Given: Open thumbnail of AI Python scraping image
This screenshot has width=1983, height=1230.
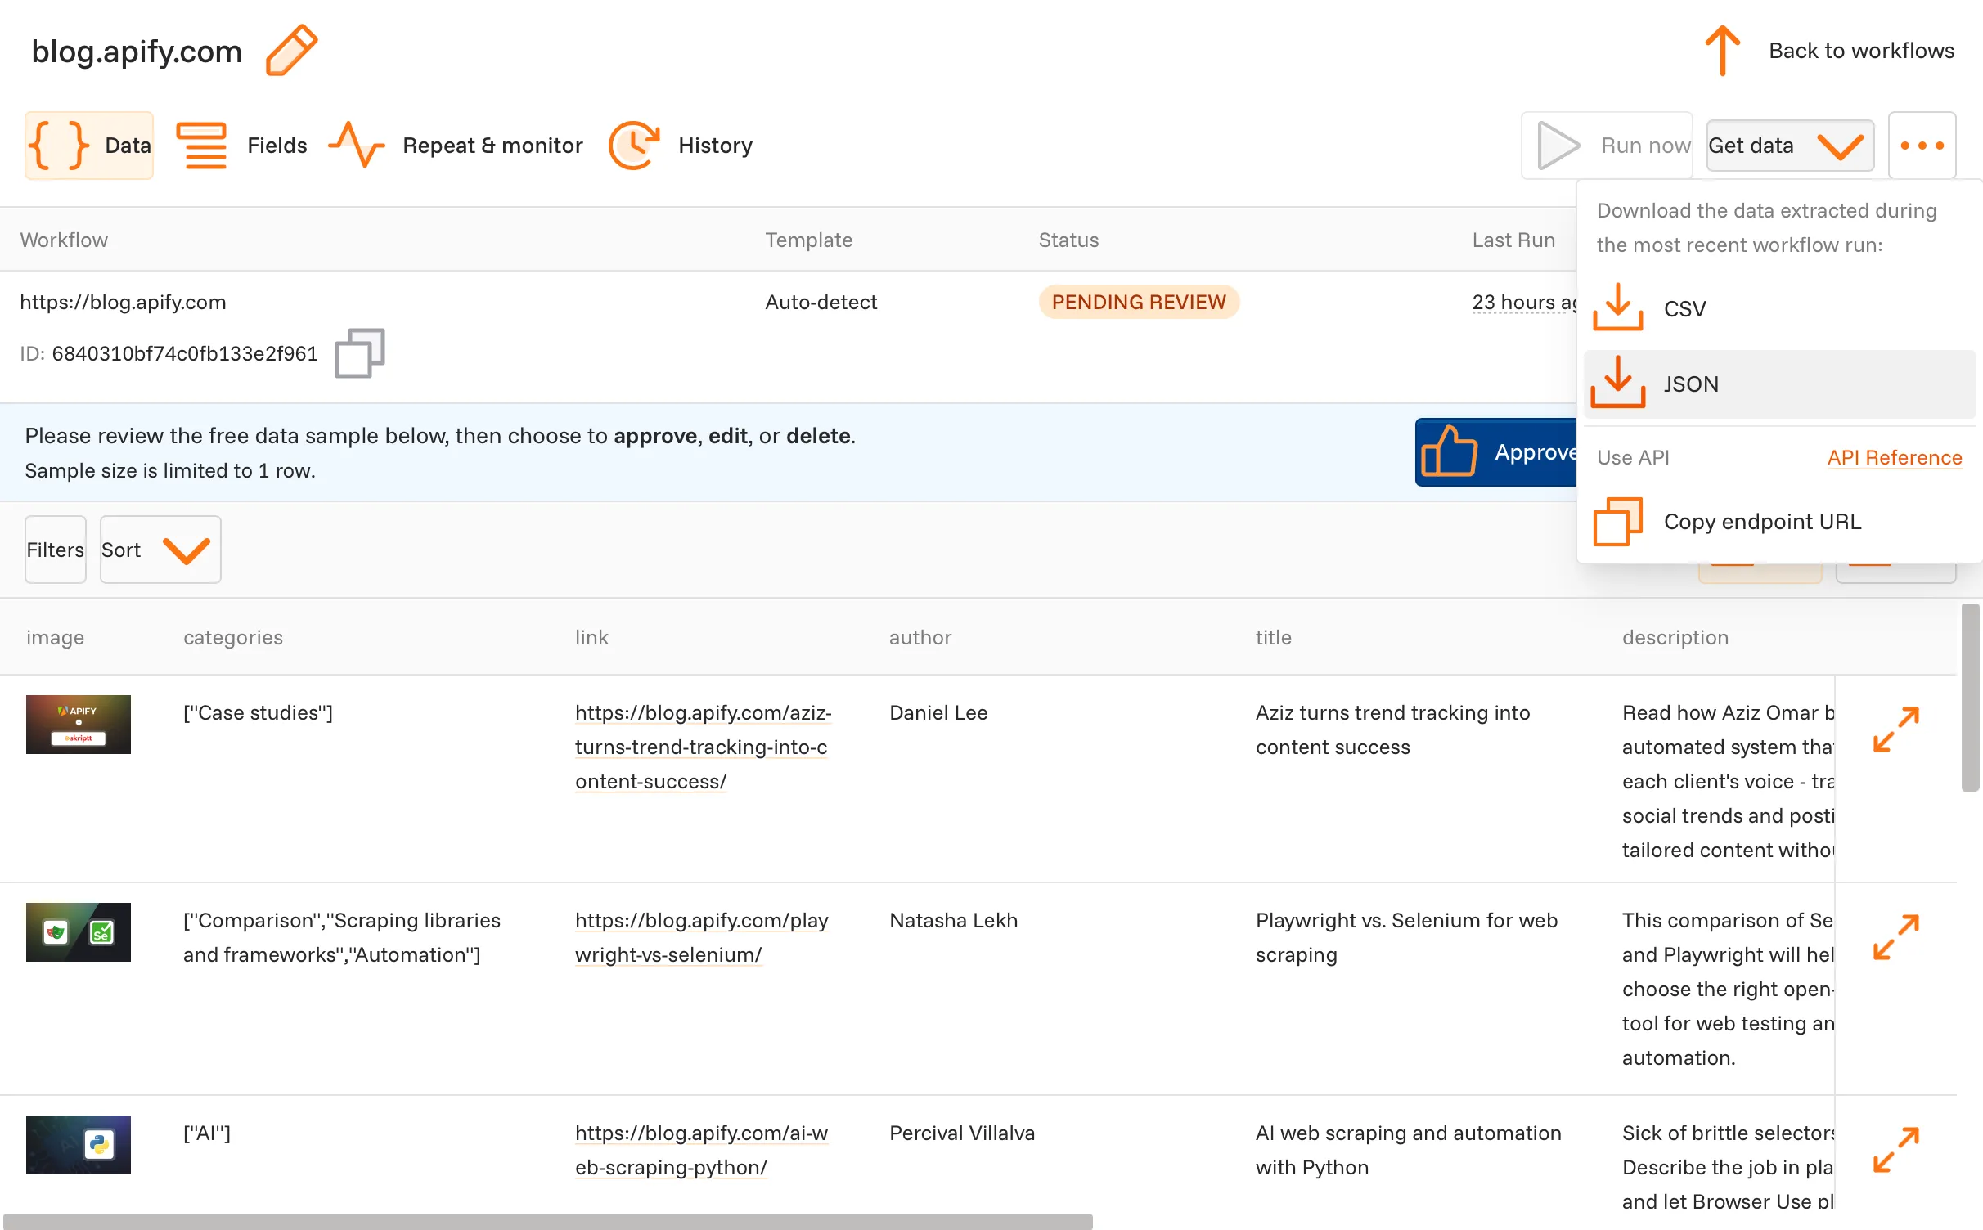Looking at the screenshot, I should pos(79,1145).
